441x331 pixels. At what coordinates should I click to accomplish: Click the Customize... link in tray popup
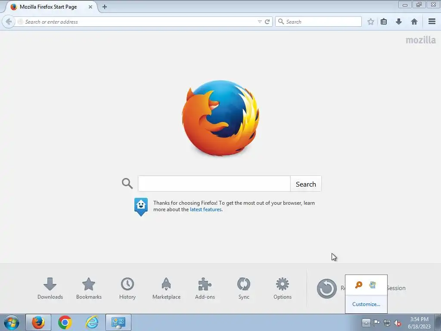point(366,304)
